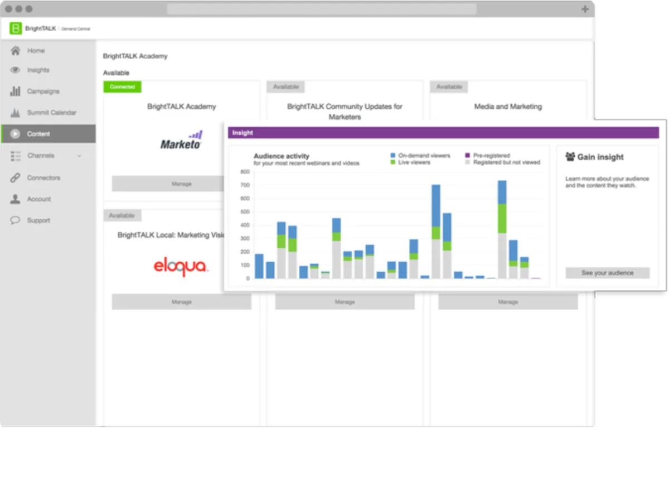
Task: Click the Media and Marketing card title
Action: point(508,107)
